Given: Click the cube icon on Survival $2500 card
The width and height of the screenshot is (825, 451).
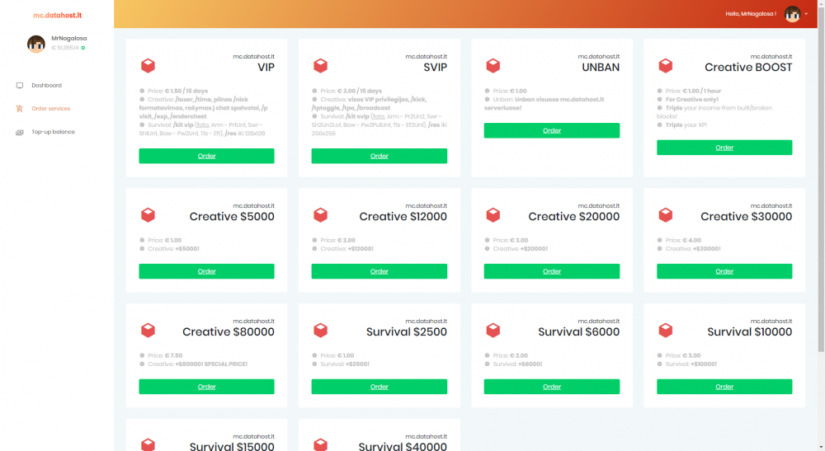Looking at the screenshot, I should [x=320, y=330].
